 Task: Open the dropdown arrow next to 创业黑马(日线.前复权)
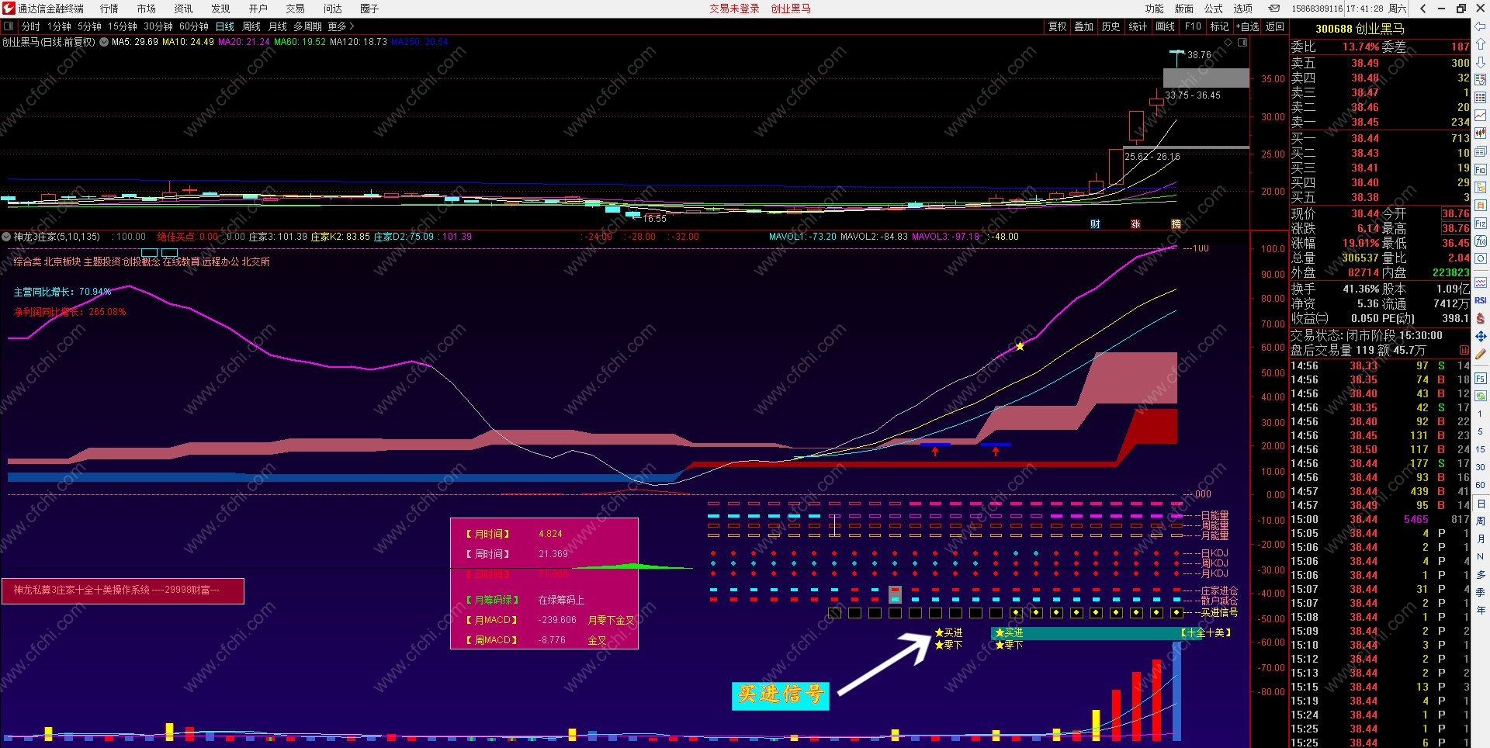coord(104,42)
